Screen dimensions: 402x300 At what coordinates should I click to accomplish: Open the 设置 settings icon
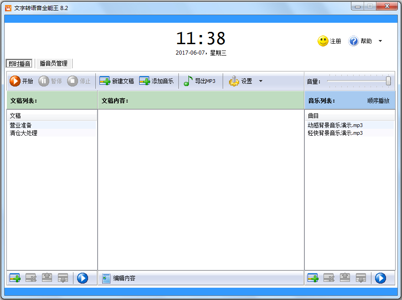234,81
